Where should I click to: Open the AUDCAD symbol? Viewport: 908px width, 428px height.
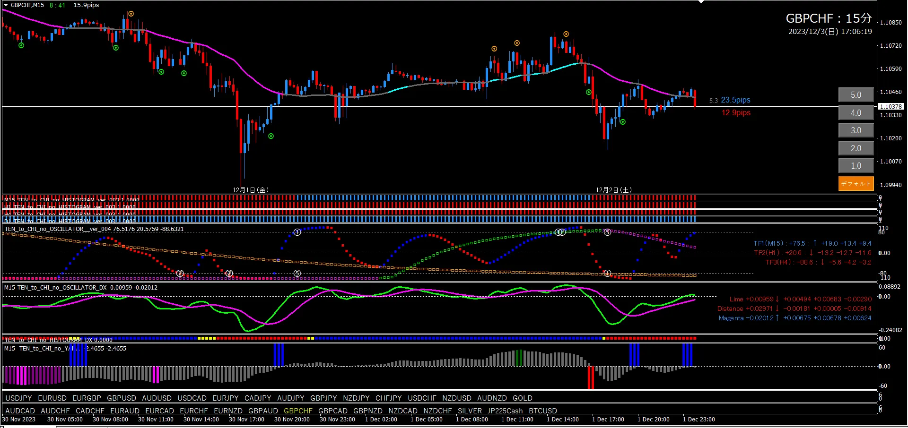[20, 411]
